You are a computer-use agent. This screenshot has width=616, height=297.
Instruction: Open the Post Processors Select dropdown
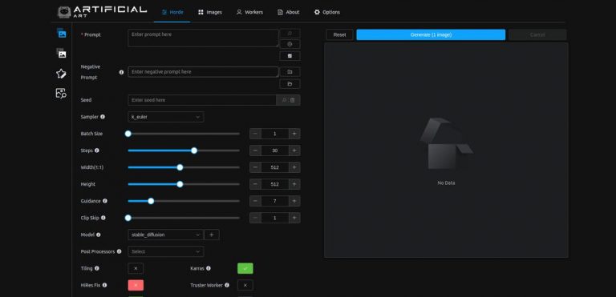(166, 251)
